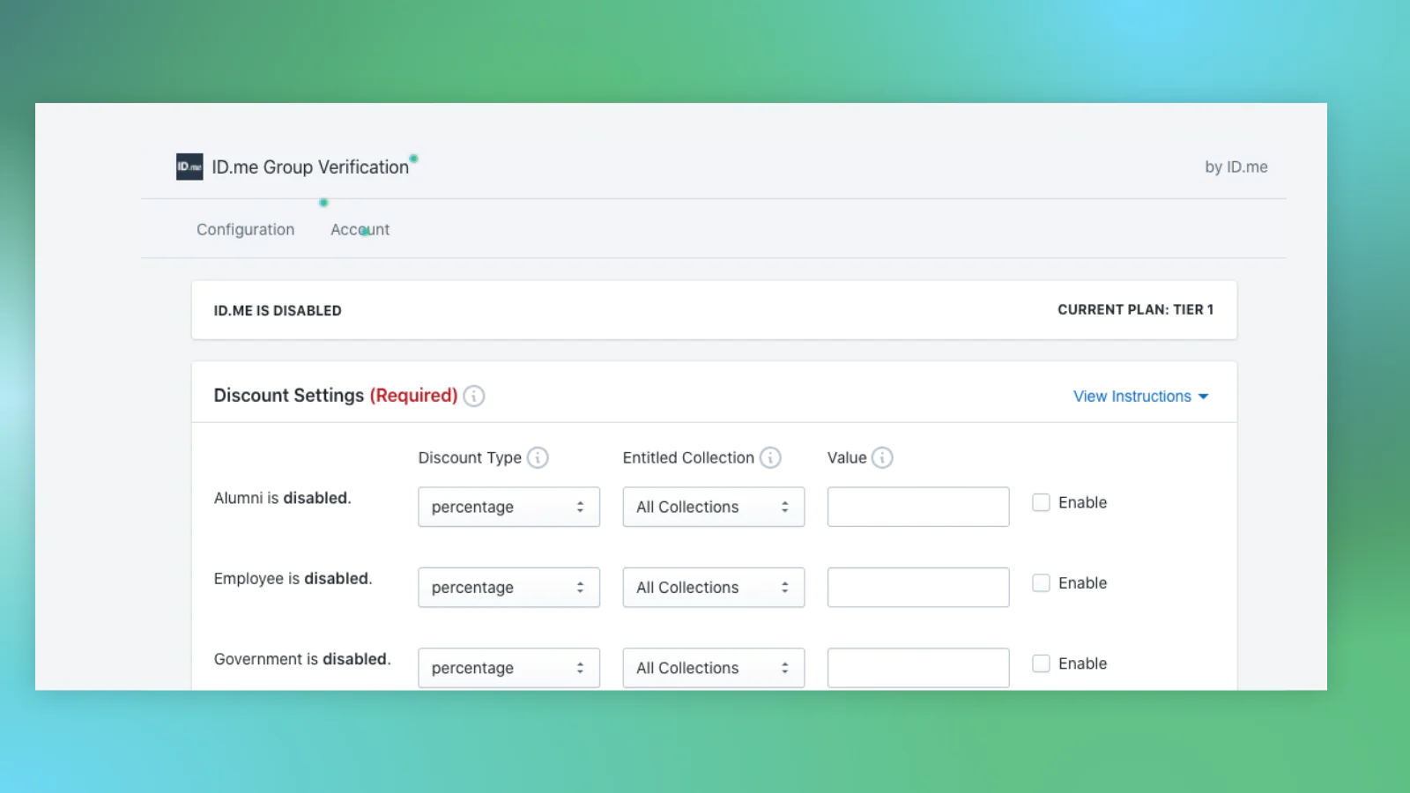Click the Alumni value input field
The height and width of the screenshot is (793, 1410).
(917, 507)
